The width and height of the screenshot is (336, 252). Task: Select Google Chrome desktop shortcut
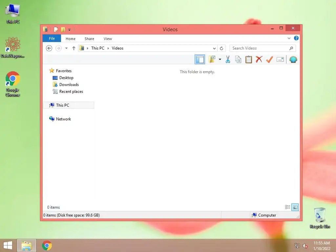13,84
